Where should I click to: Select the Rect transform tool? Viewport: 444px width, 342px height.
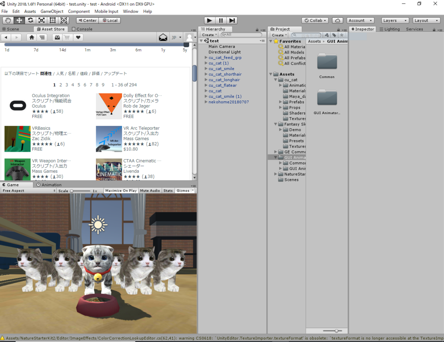pyautogui.click(x=52, y=20)
